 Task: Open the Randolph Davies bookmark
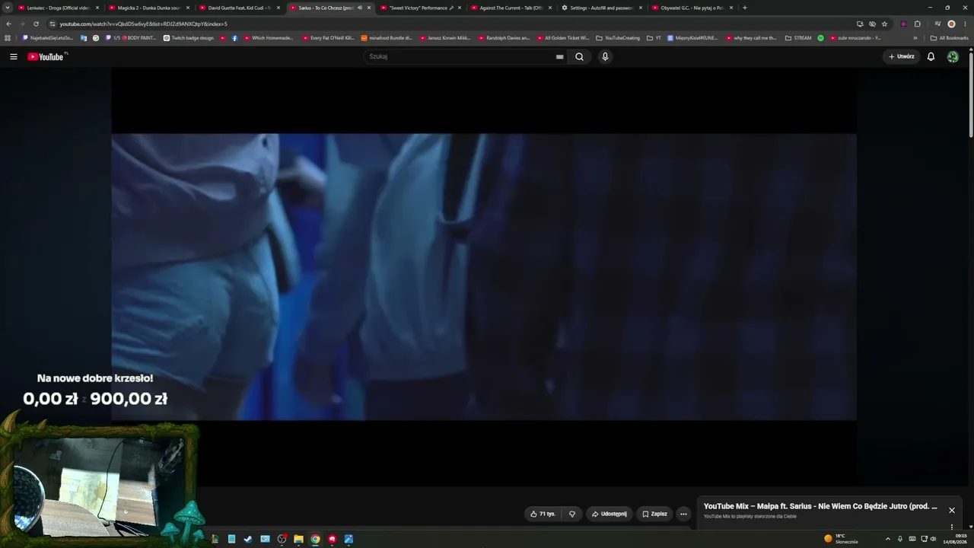click(x=504, y=38)
